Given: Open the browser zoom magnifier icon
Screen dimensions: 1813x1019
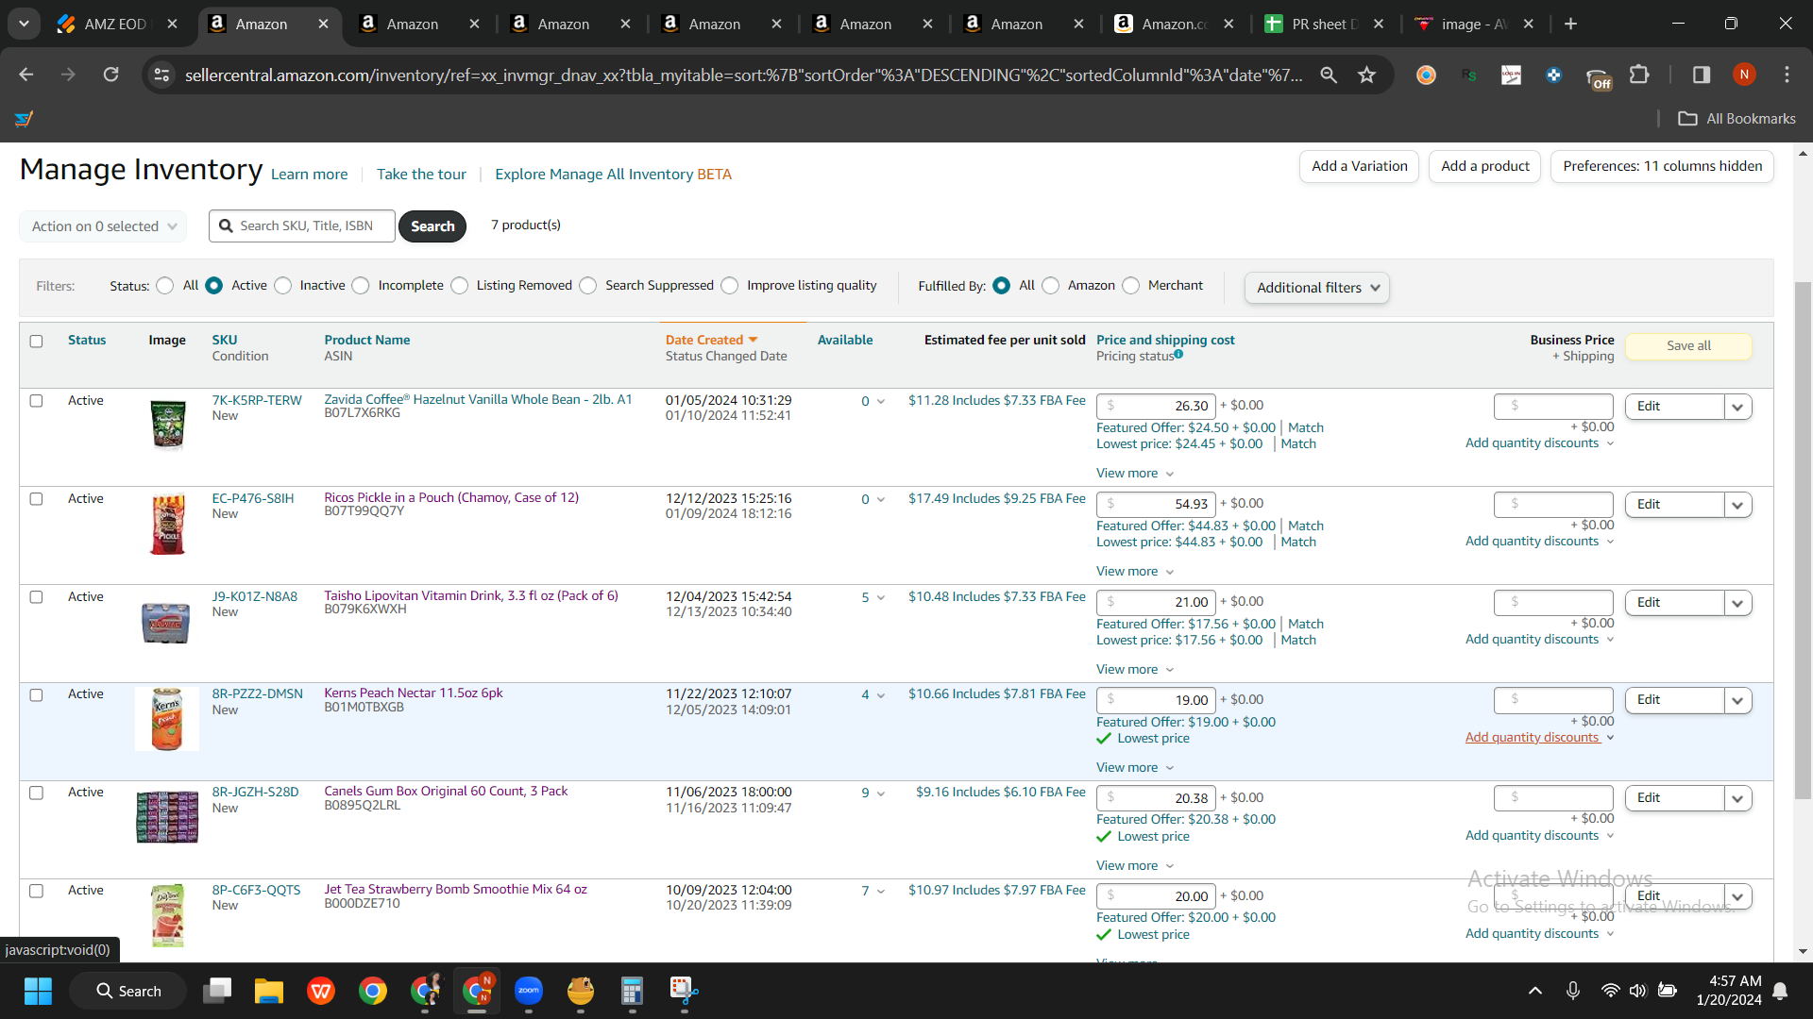Looking at the screenshot, I should pos(1329,75).
